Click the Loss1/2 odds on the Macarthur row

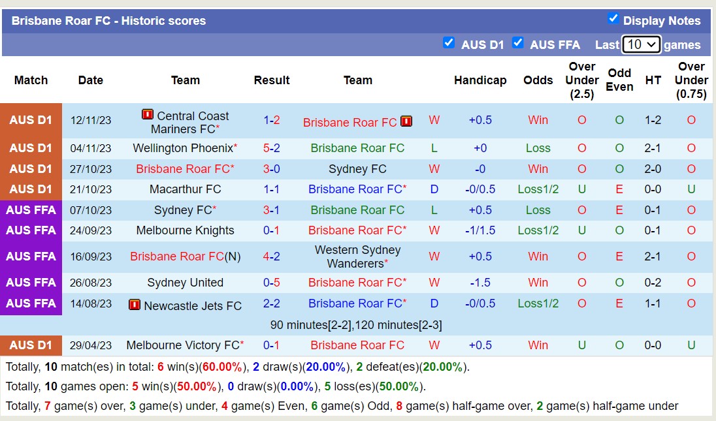point(538,189)
